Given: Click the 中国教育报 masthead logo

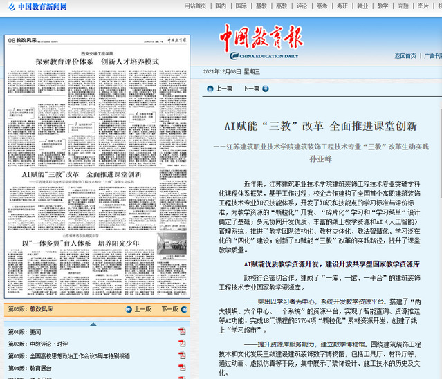Looking at the screenshot, I should click(x=260, y=39).
